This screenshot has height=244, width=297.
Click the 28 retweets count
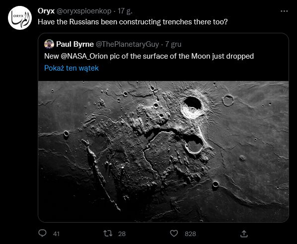click(x=122, y=234)
